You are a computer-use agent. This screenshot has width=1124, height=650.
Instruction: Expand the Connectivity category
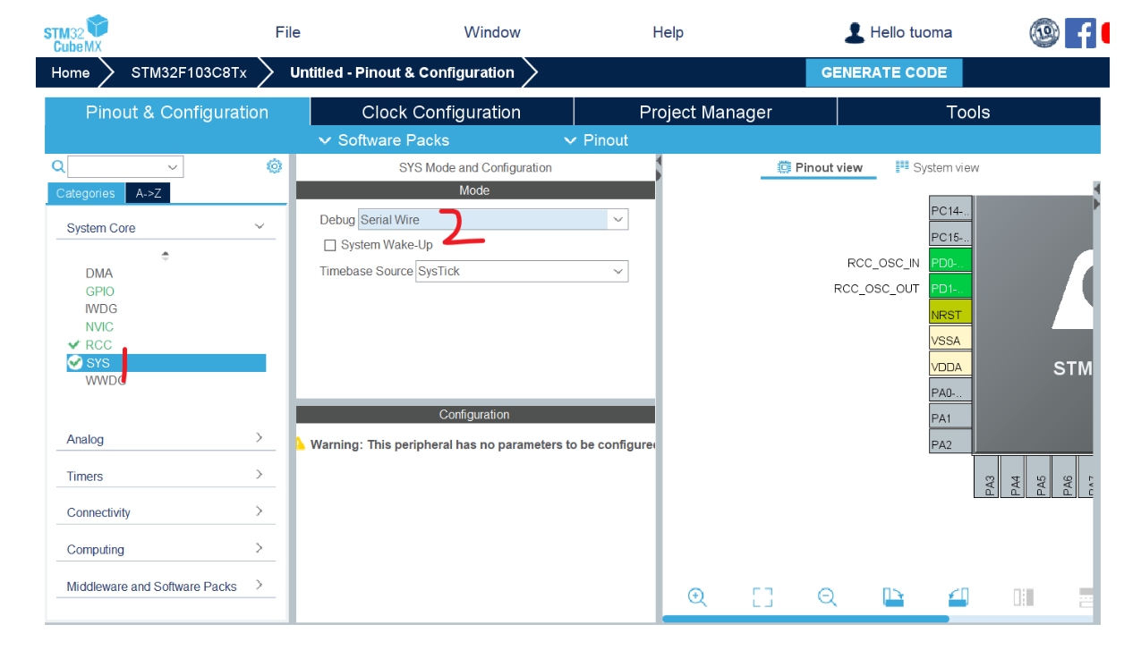(x=260, y=511)
